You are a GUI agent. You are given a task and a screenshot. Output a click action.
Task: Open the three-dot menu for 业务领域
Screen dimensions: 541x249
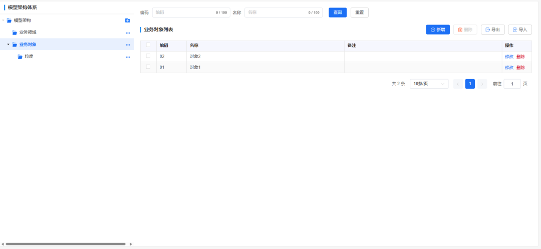128,33
